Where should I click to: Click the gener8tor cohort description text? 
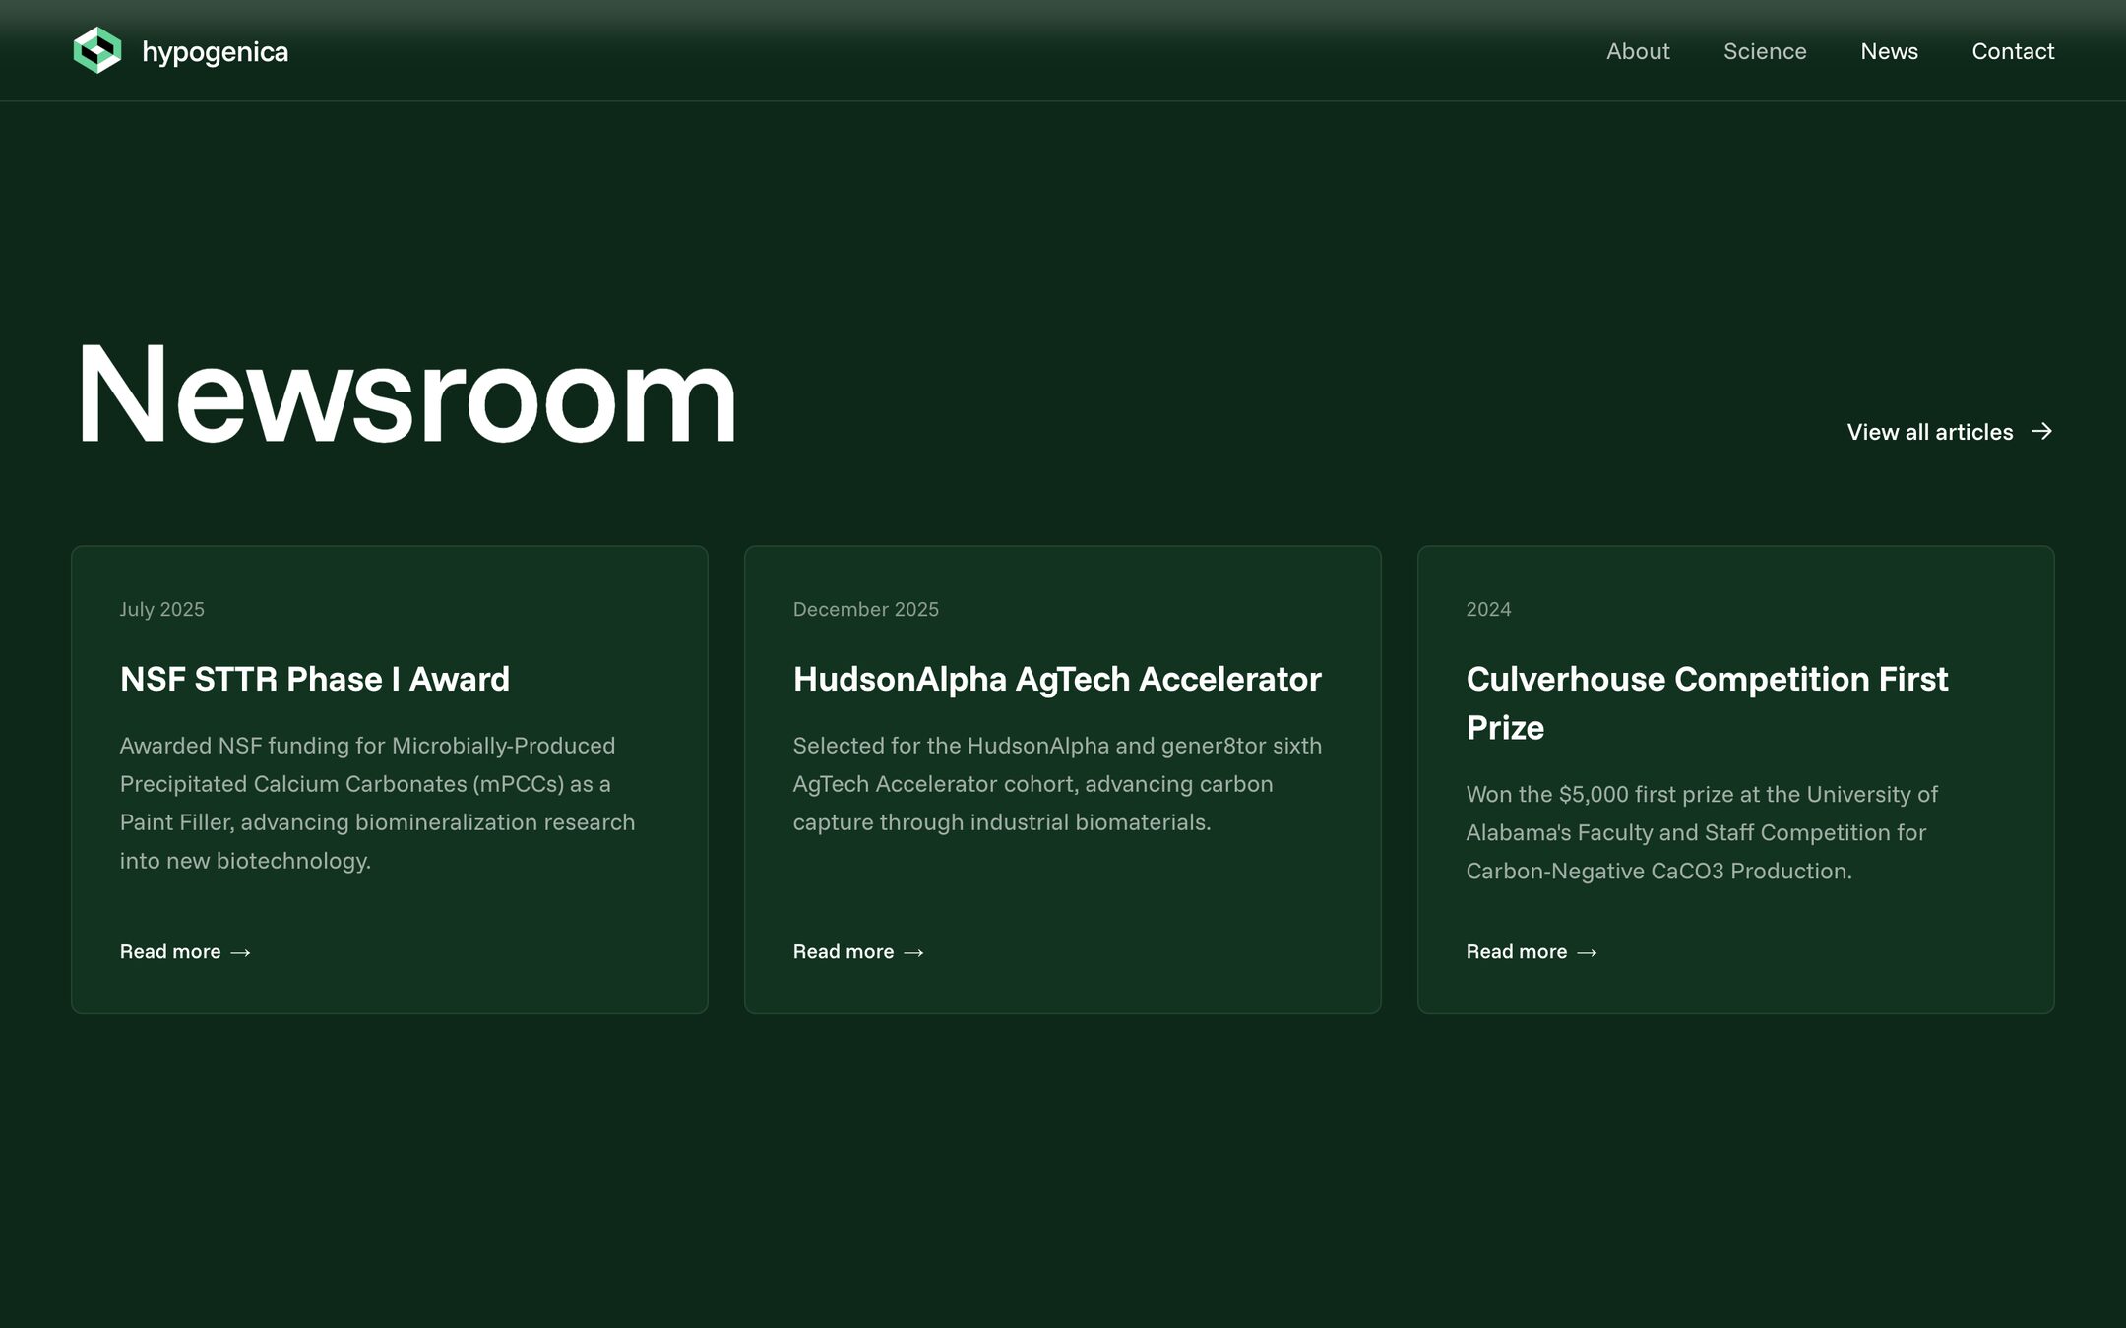[1057, 784]
